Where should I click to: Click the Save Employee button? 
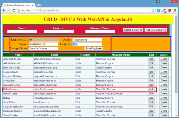[x=94, y=48]
